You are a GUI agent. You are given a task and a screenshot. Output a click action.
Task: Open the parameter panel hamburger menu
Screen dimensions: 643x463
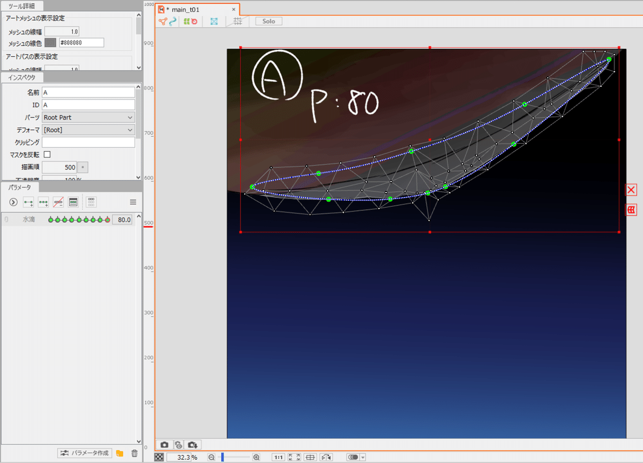133,202
